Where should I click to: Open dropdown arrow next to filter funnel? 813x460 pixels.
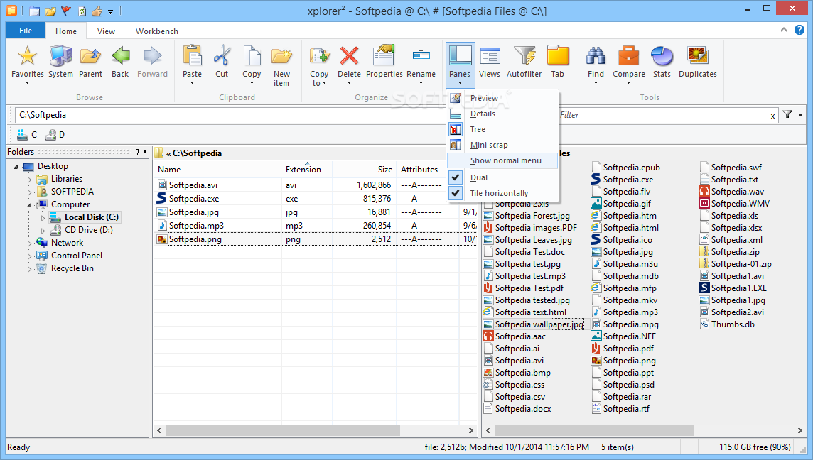click(x=800, y=114)
